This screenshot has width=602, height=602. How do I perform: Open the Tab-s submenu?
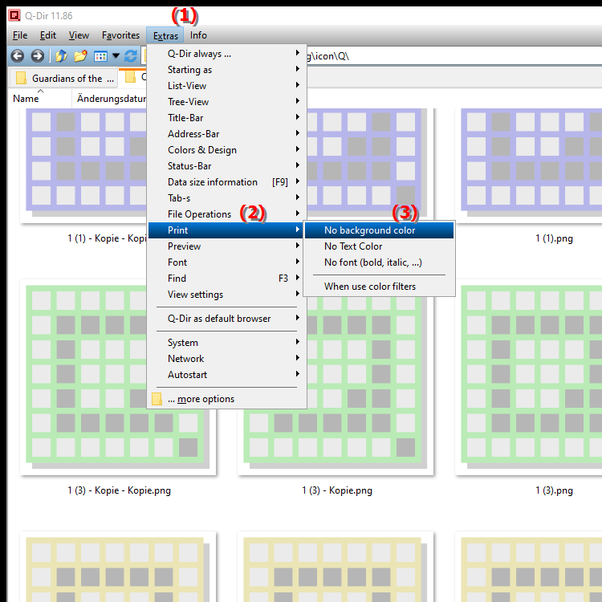click(x=227, y=198)
